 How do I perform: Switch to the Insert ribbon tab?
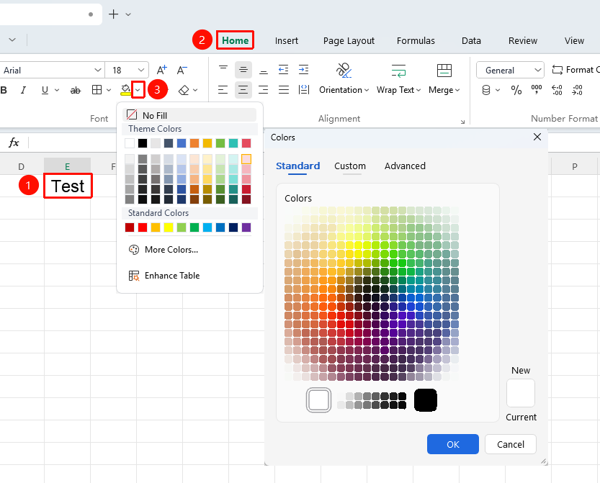point(286,40)
